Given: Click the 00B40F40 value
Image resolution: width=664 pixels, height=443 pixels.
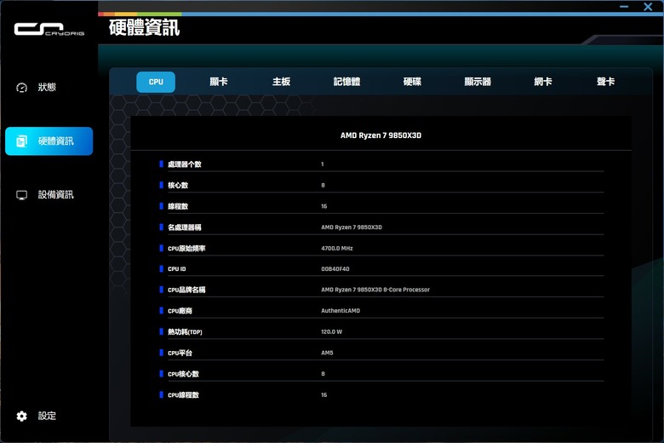Looking at the screenshot, I should pos(335,269).
